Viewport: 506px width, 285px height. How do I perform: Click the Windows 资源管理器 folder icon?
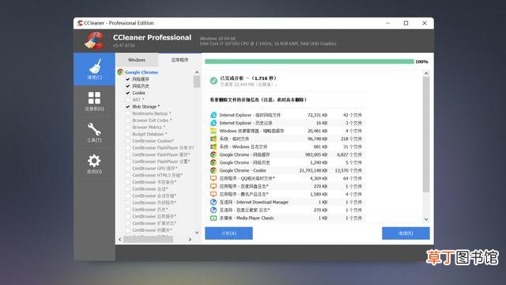[213, 131]
